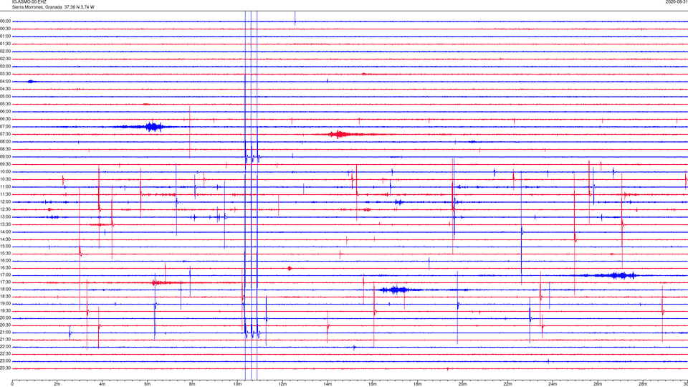Click the 4m tick label on time axis
The width and height of the screenshot is (688, 387).
102,384
